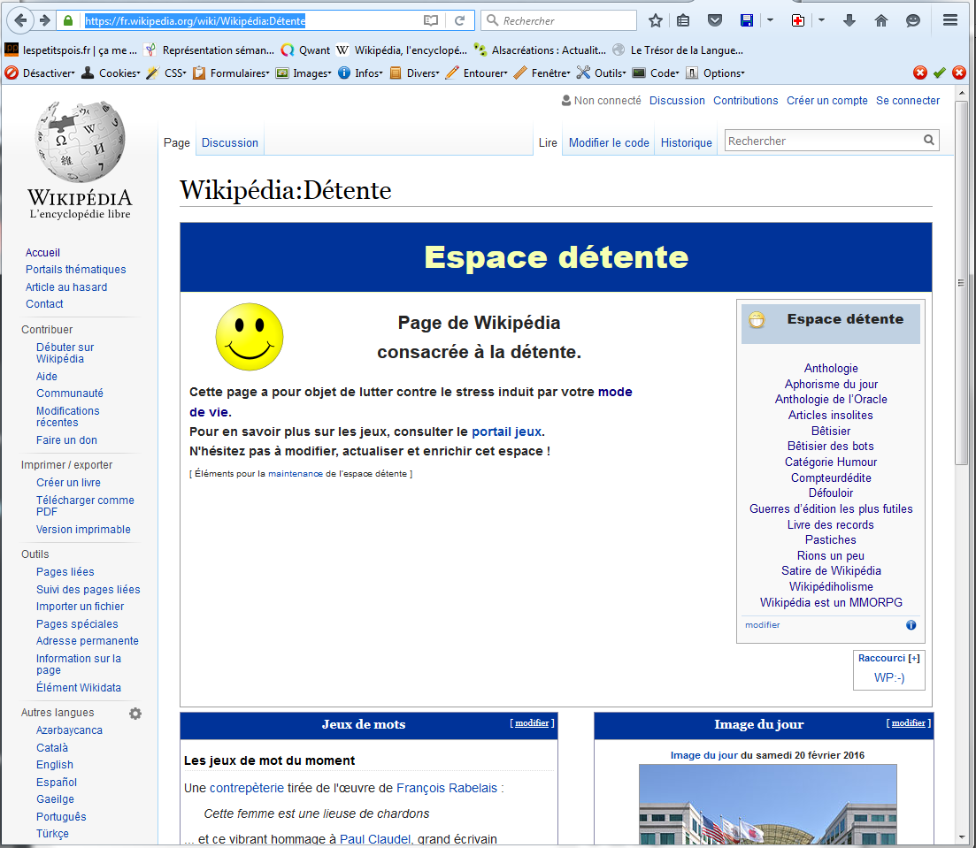Show downloads with the arrow icon
This screenshot has height=848, width=976.
pyautogui.click(x=849, y=20)
